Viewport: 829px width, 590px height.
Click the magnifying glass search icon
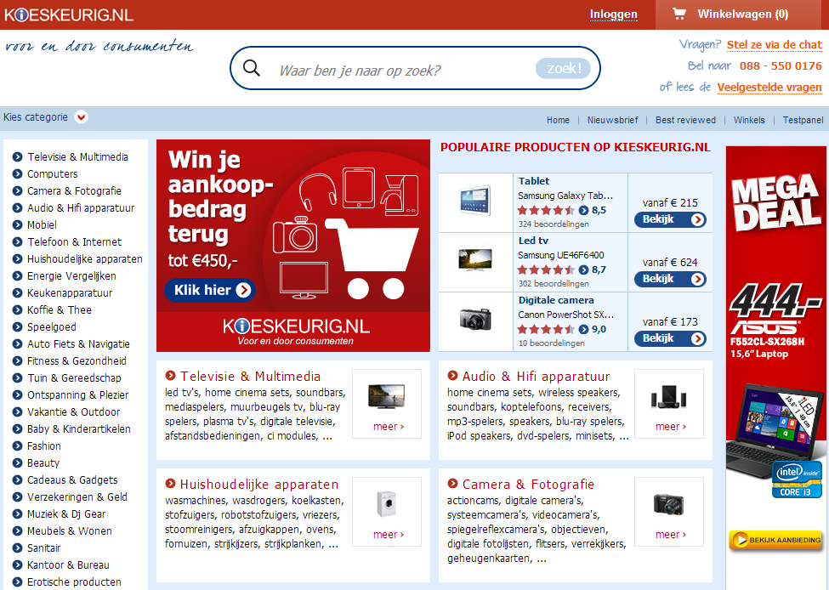point(252,68)
